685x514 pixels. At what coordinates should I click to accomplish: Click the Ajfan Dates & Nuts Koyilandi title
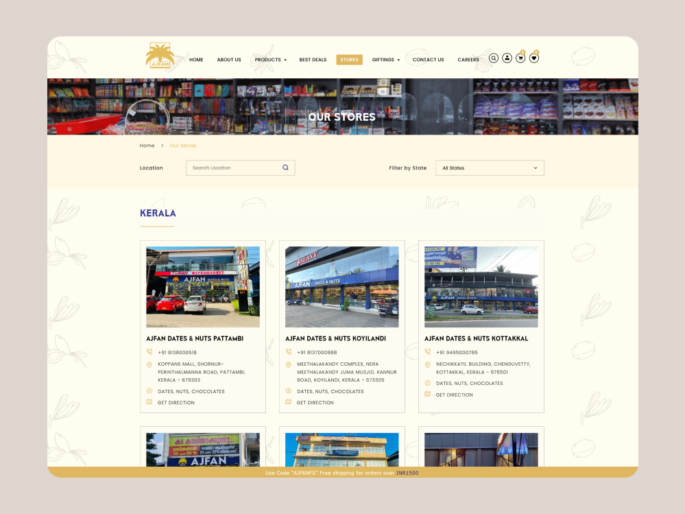[x=335, y=338]
